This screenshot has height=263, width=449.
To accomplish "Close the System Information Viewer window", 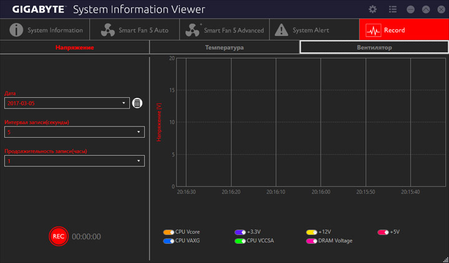I will click(442, 9).
